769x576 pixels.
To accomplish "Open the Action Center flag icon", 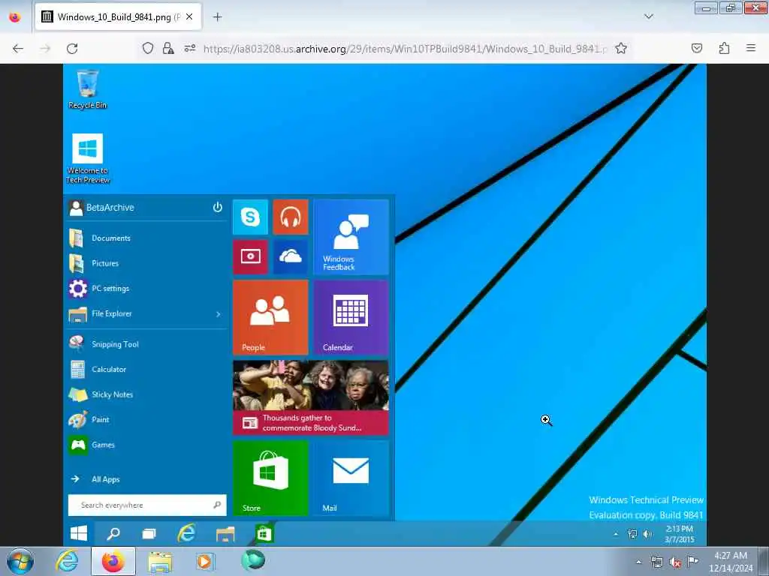I will pos(692,561).
